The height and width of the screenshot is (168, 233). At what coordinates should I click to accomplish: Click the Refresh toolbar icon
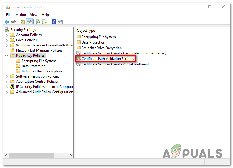tap(38, 22)
